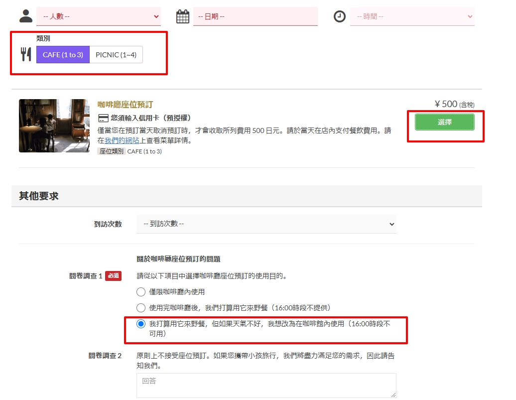Click the fork and knife category icon
This screenshot has width=516, height=400.
tap(25, 54)
